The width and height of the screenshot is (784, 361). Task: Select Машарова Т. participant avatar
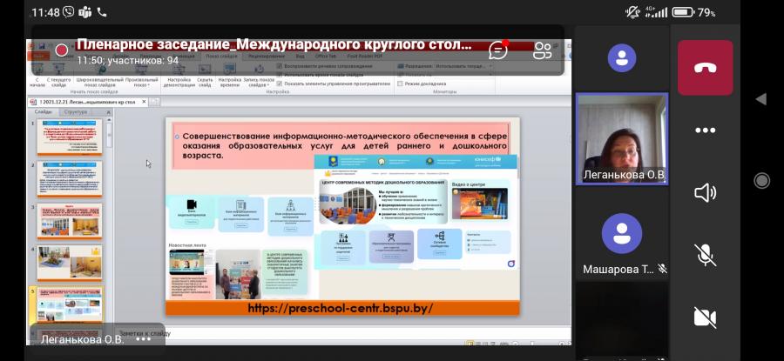[621, 232]
